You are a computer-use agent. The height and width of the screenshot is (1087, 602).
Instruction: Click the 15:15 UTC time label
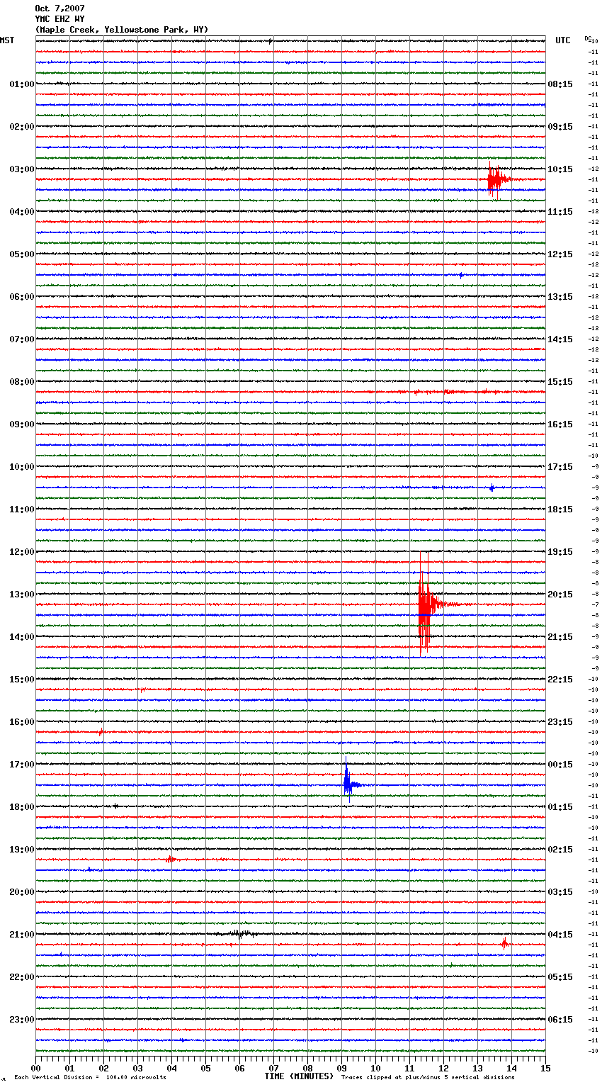[560, 382]
